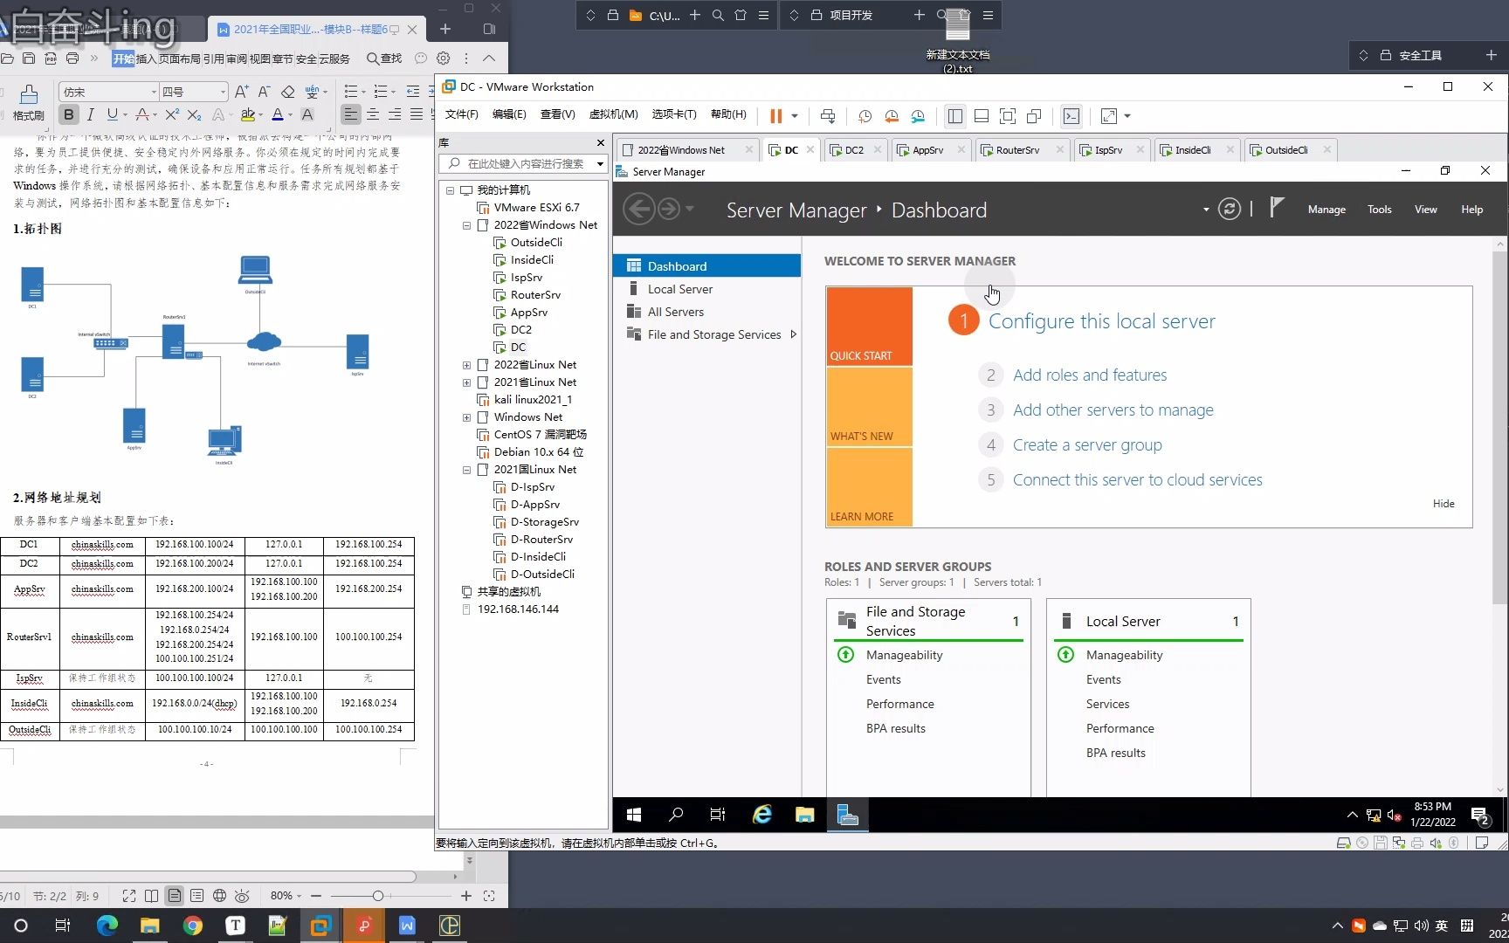Open the WPS font color swatch
This screenshot has width=1509, height=943.
[x=277, y=114]
